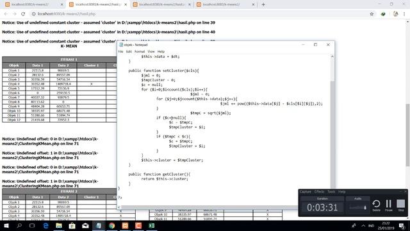The image size is (410, 231).
Task: Open the Notepad File menu
Action: [120, 51]
